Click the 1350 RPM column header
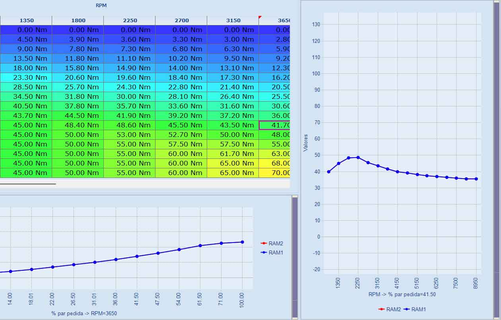 pyautogui.click(x=26, y=20)
